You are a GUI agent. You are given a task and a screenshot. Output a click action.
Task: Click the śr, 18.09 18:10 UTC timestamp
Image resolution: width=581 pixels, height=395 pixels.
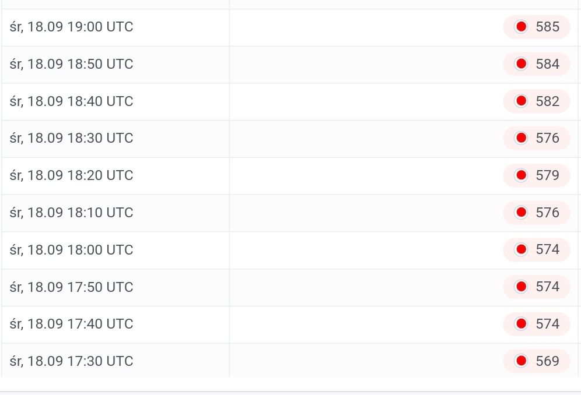click(72, 213)
